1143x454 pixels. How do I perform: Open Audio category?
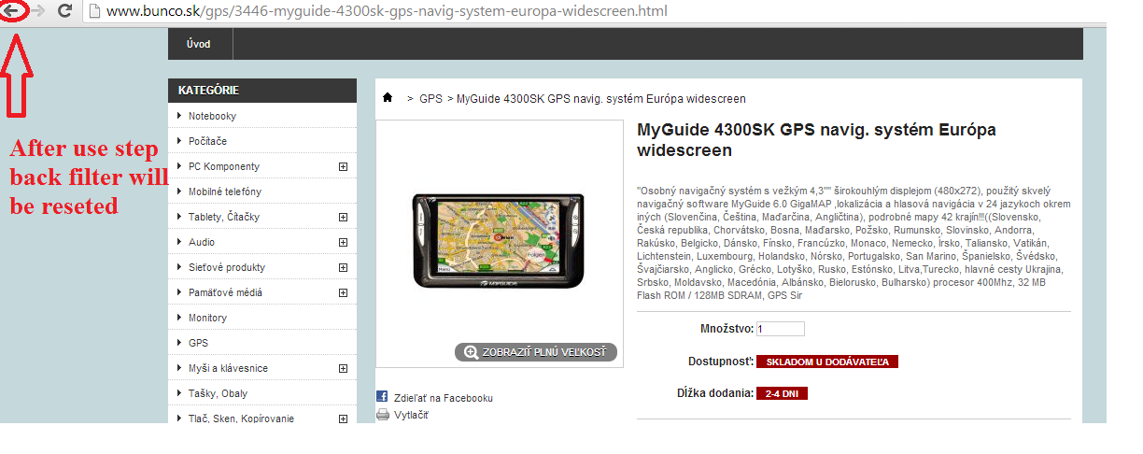(202, 242)
